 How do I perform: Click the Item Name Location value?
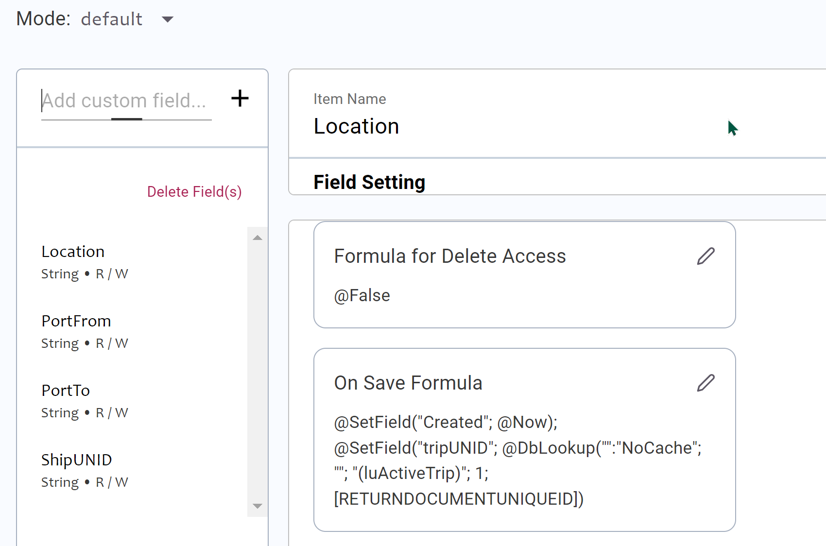357,126
